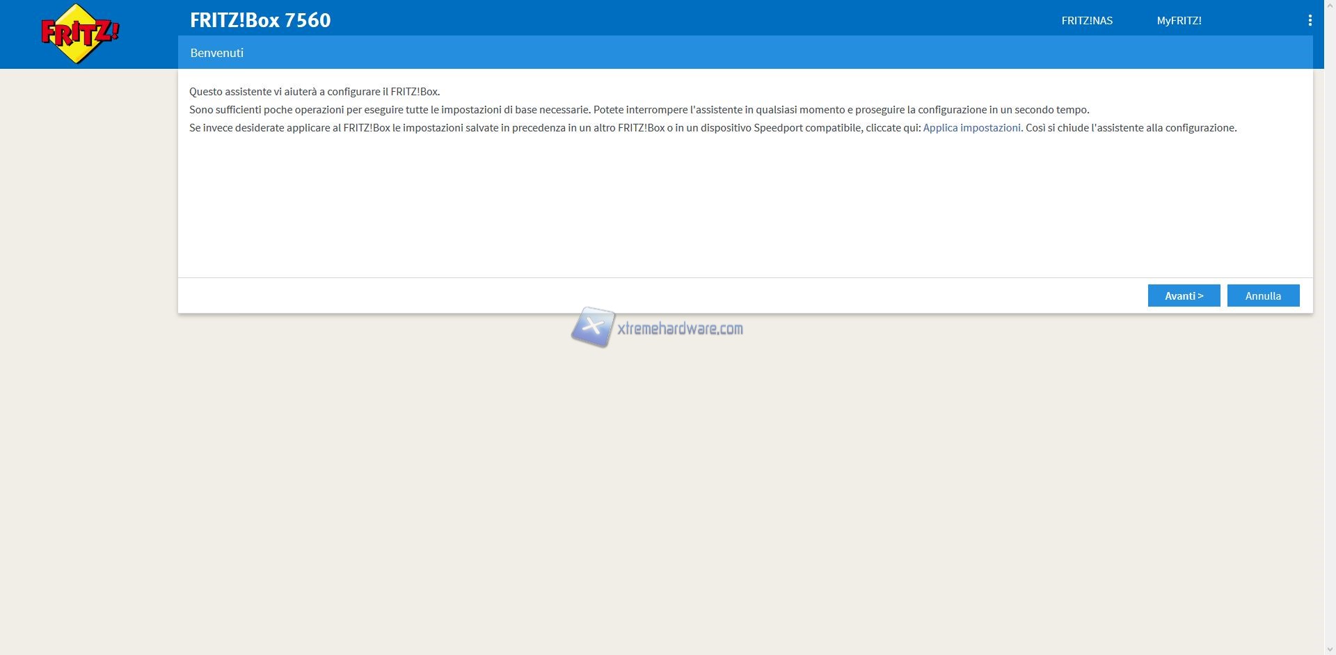Click the 'Questo assistente vi aiuterà' sentence
1336x655 pixels.
pos(315,92)
